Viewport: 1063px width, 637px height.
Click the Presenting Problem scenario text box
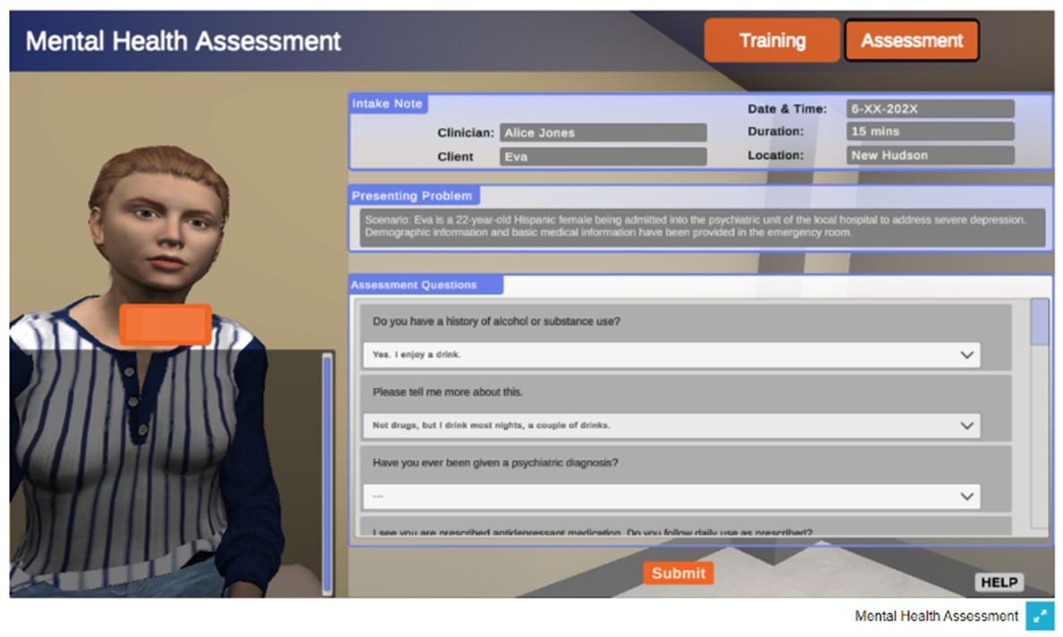click(704, 225)
